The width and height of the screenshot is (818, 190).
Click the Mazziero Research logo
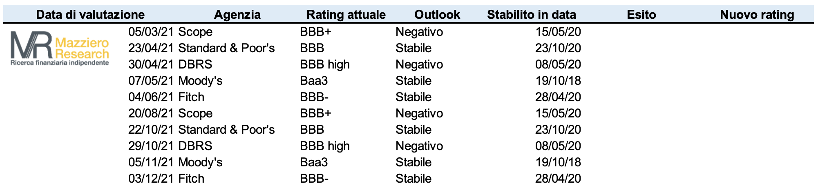pos(60,49)
